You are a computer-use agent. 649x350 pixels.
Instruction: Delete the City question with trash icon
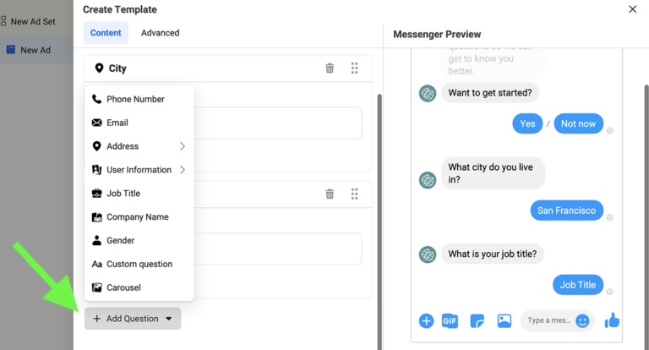[330, 68]
